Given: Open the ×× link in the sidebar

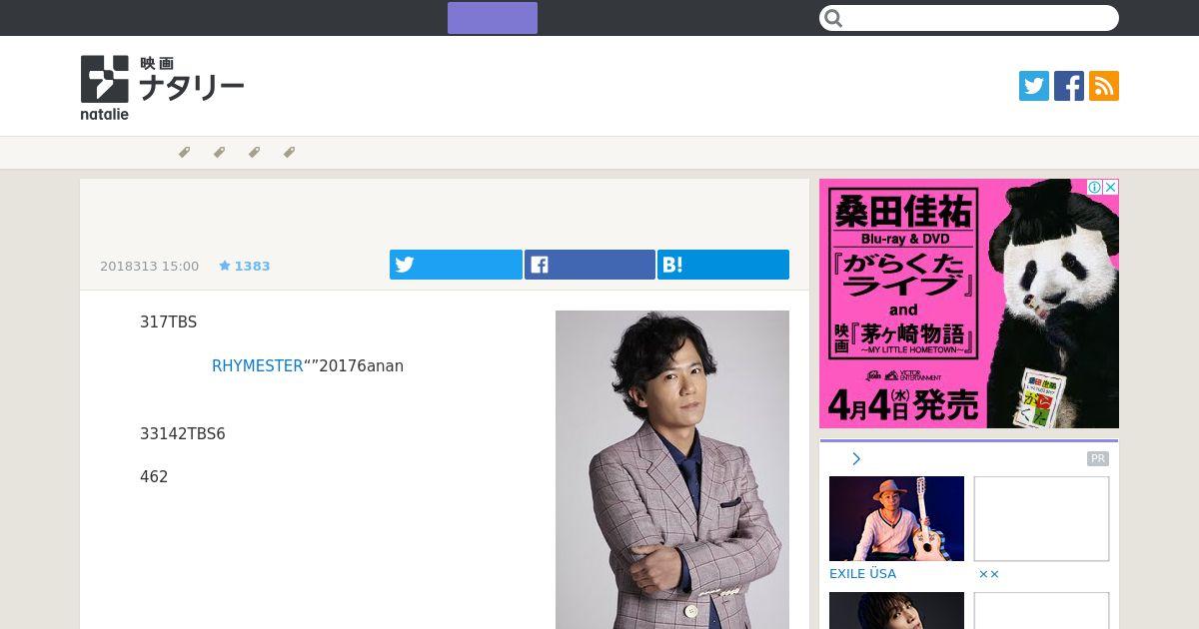Looking at the screenshot, I should click(989, 574).
